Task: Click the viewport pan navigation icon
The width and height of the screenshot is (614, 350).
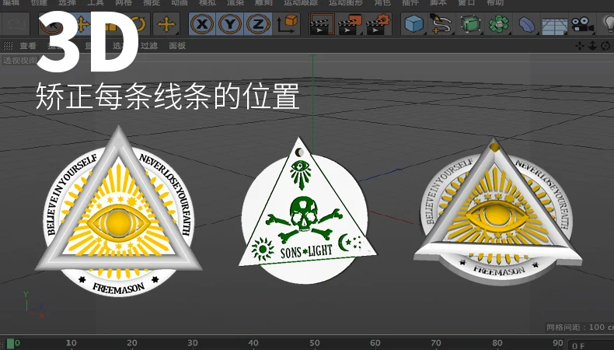Action: click(580, 46)
